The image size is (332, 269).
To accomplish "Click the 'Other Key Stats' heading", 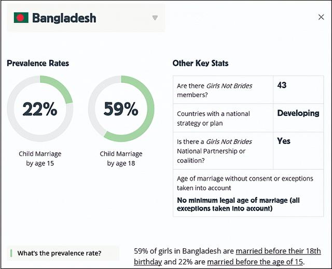I will click(200, 63).
